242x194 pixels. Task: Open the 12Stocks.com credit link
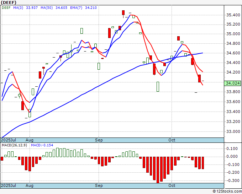click(227, 192)
